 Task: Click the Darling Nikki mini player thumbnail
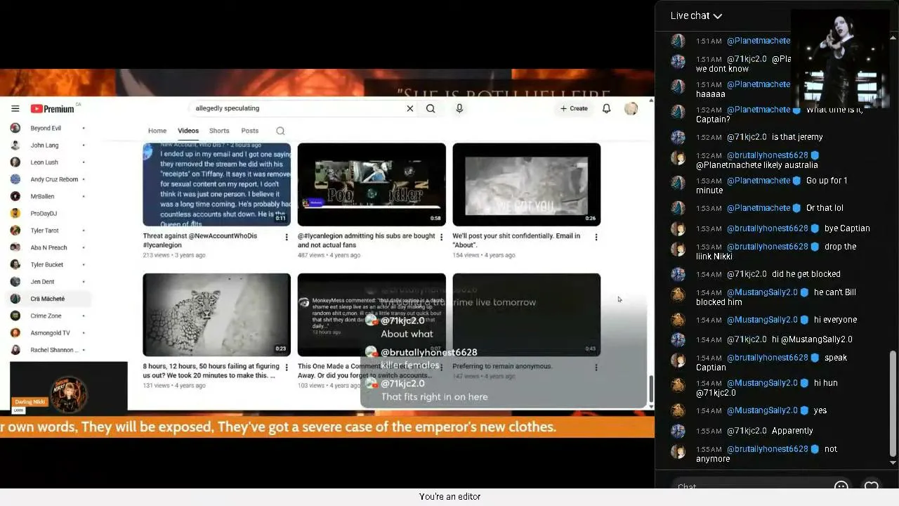[69, 387]
